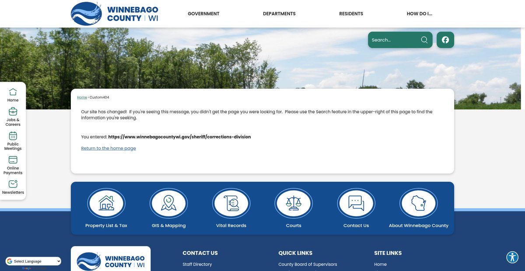The height and width of the screenshot is (271, 525).
Task: Click the CONTACT US footer heading
Action: tap(200, 253)
